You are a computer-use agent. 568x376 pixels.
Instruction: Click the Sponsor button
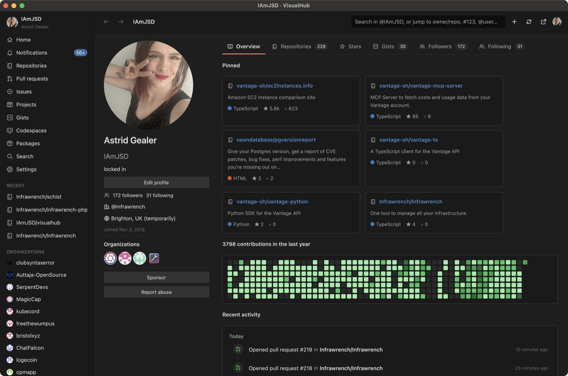(x=157, y=277)
